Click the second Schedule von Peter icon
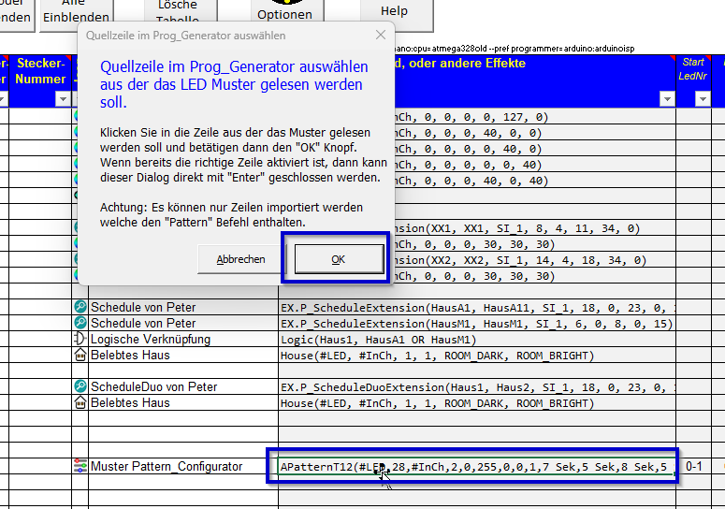 click(x=80, y=324)
